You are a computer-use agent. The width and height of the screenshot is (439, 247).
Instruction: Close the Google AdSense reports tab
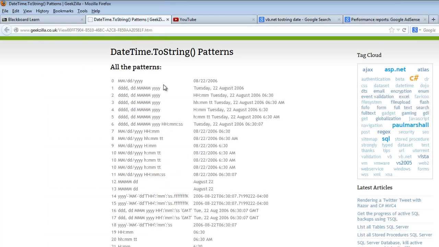click(425, 20)
